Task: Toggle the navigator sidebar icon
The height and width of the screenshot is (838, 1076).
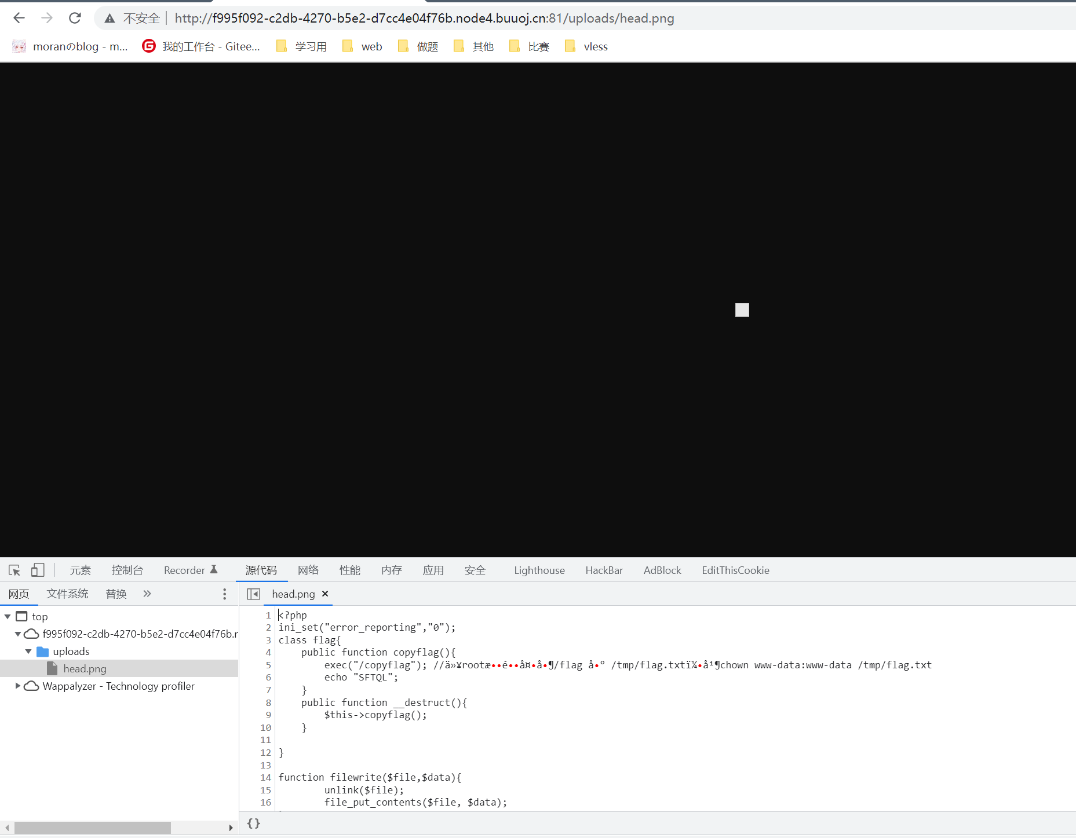Action: [x=254, y=594]
